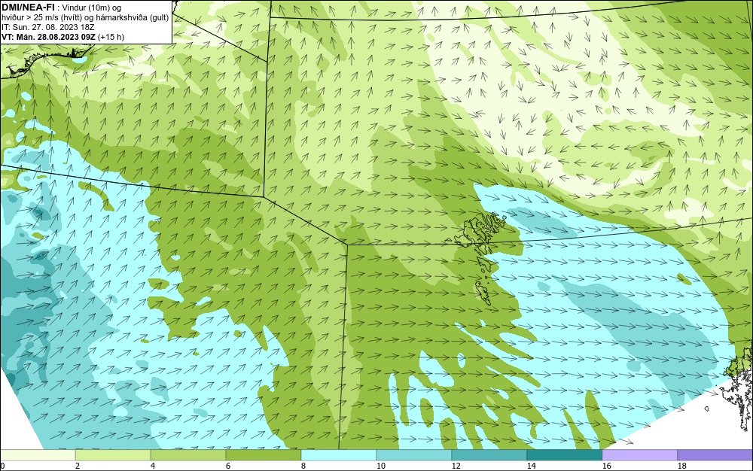Click the 8–10 m/s light cyan legend swatch
The width and height of the screenshot is (753, 471).
tap(339, 455)
